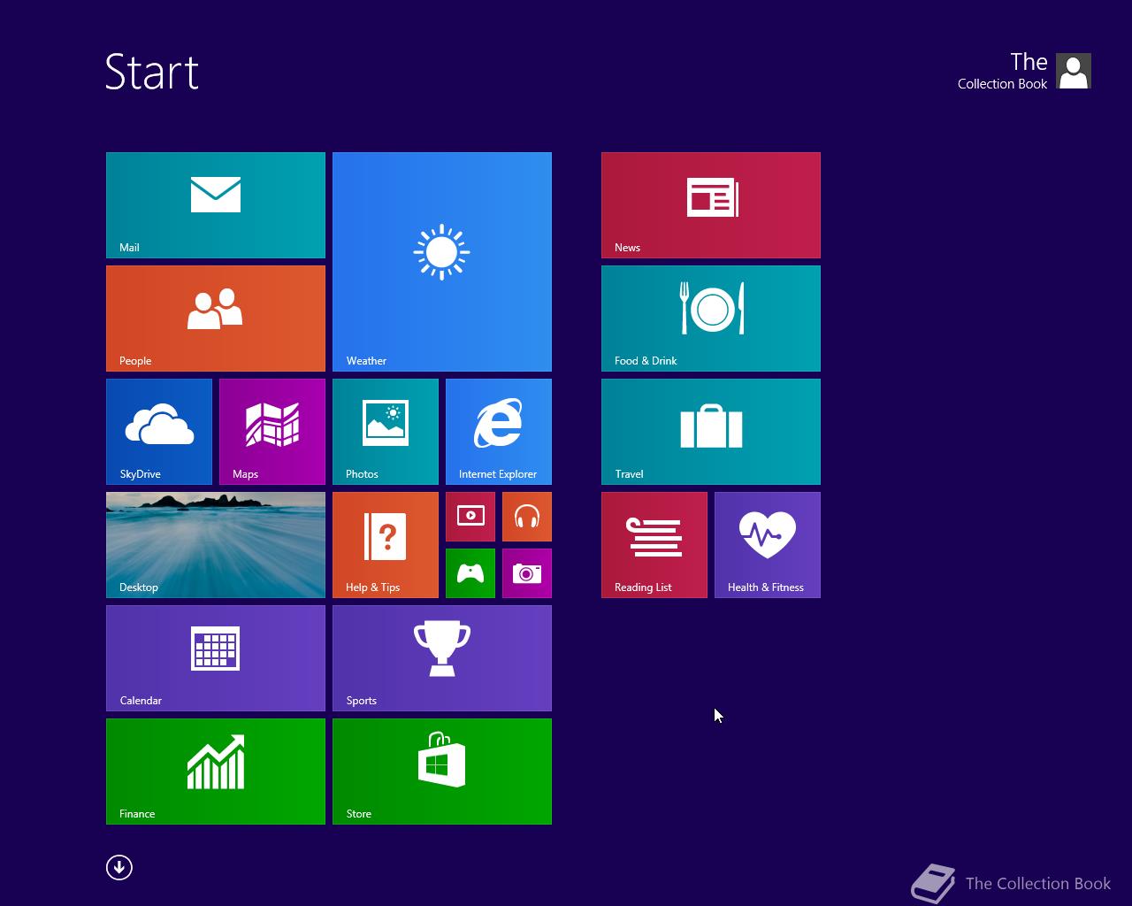Open the small Video tile

click(470, 517)
